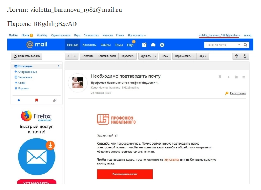Open the Файлы tab
Screen dimensions: 261x190
click(105, 45)
